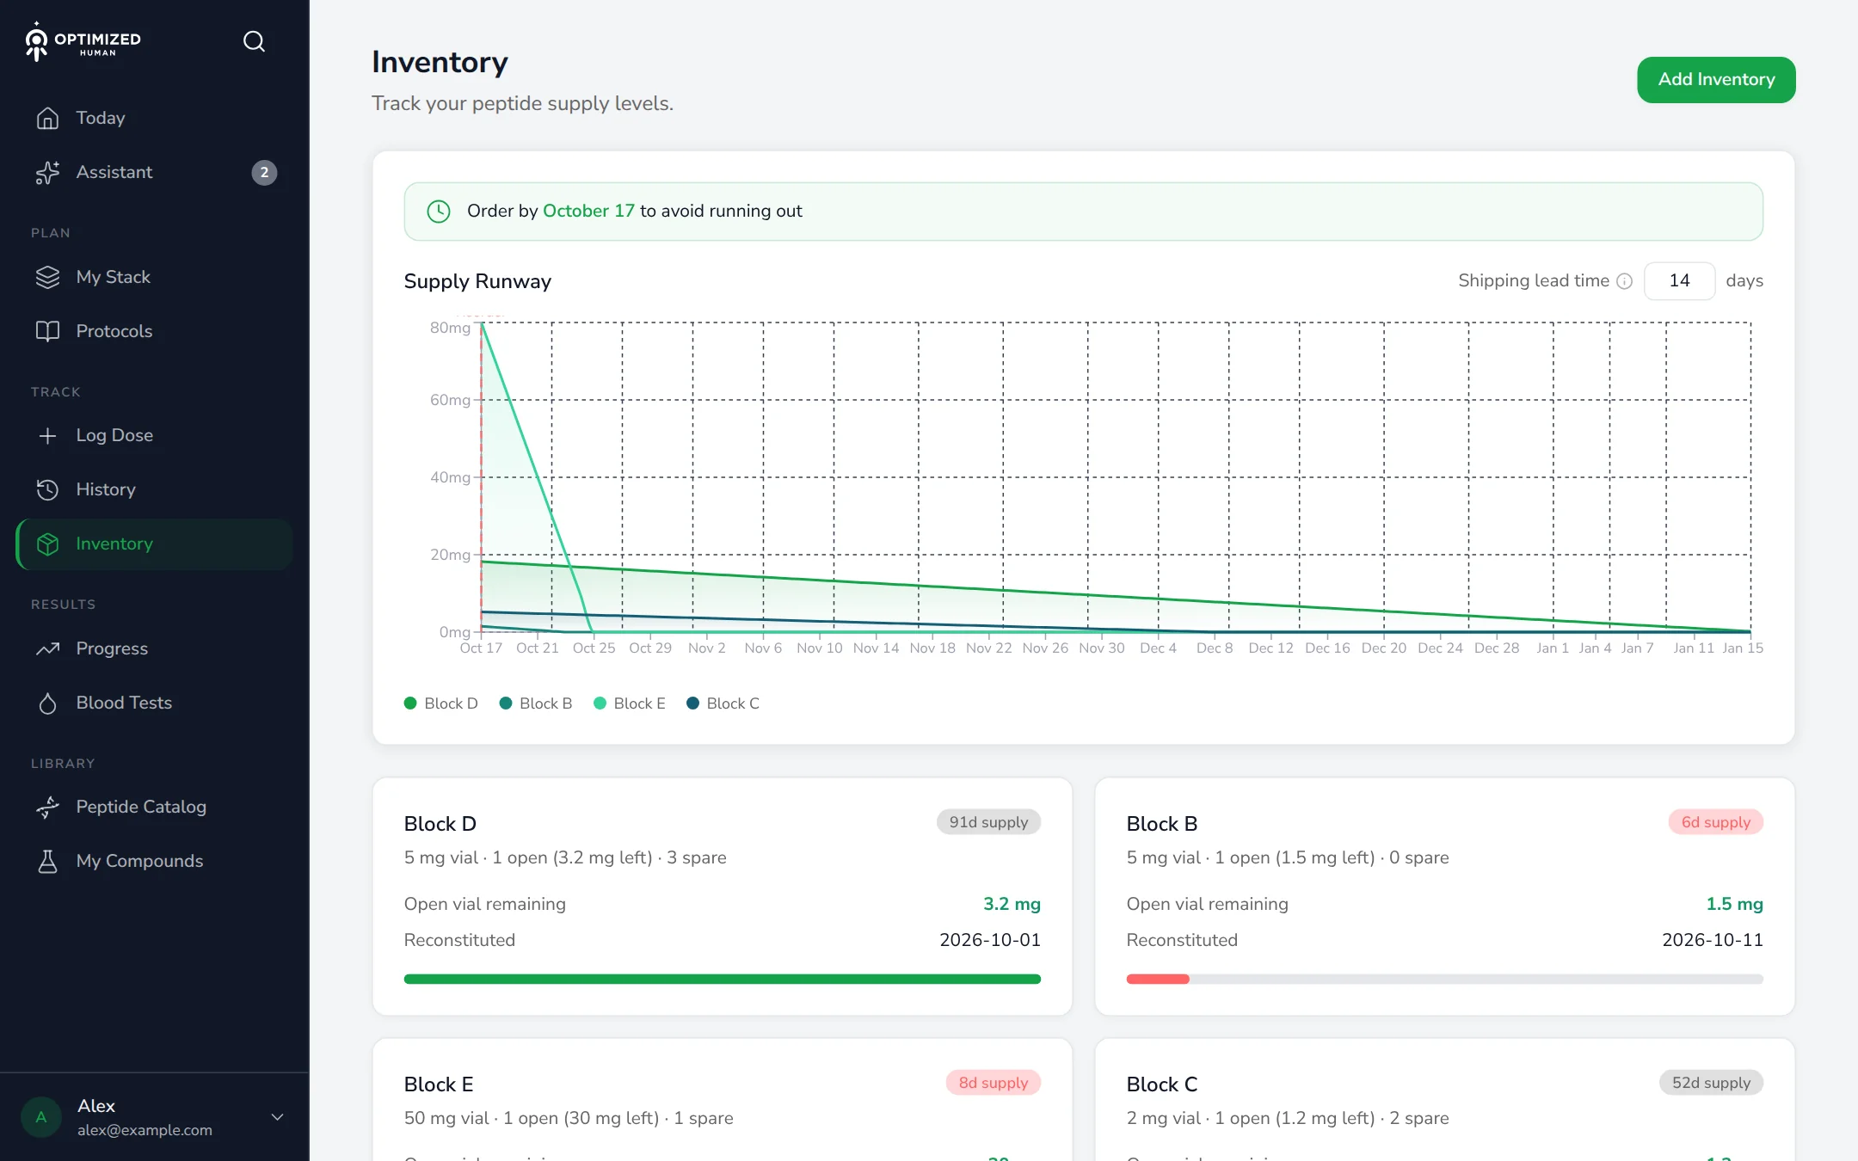Click the Add Inventory button
The height and width of the screenshot is (1161, 1858).
tap(1716, 80)
